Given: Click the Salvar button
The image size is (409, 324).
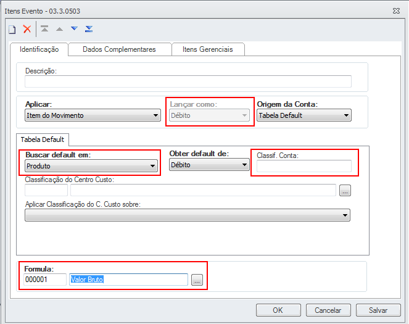Looking at the screenshot, I should 378,310.
